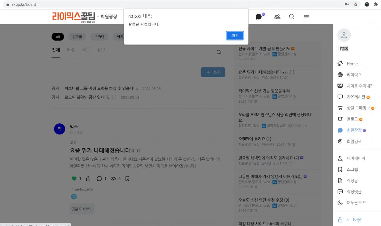
Task: Click the board search icon beside tabs
Action: [219, 52]
